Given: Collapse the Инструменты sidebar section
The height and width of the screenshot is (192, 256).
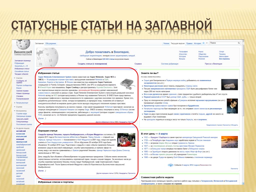Looking at the screenshot, I should [x=15, y=111].
